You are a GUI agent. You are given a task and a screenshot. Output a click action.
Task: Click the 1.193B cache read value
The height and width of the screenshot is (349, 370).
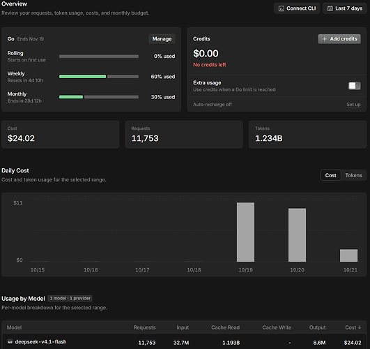click(231, 343)
